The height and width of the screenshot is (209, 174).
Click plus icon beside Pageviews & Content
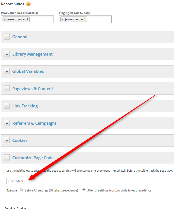pos(7,89)
